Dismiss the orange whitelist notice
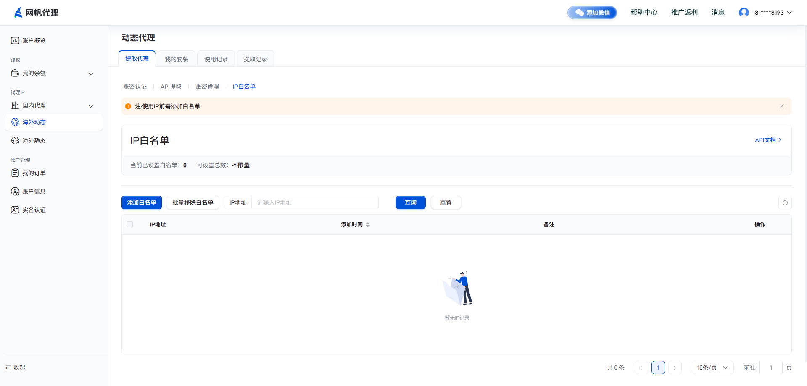Viewport: 807px width, 386px height. point(782,106)
